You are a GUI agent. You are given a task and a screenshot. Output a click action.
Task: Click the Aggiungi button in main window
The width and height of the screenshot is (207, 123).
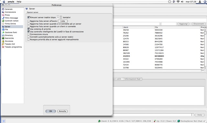click(x=183, y=24)
